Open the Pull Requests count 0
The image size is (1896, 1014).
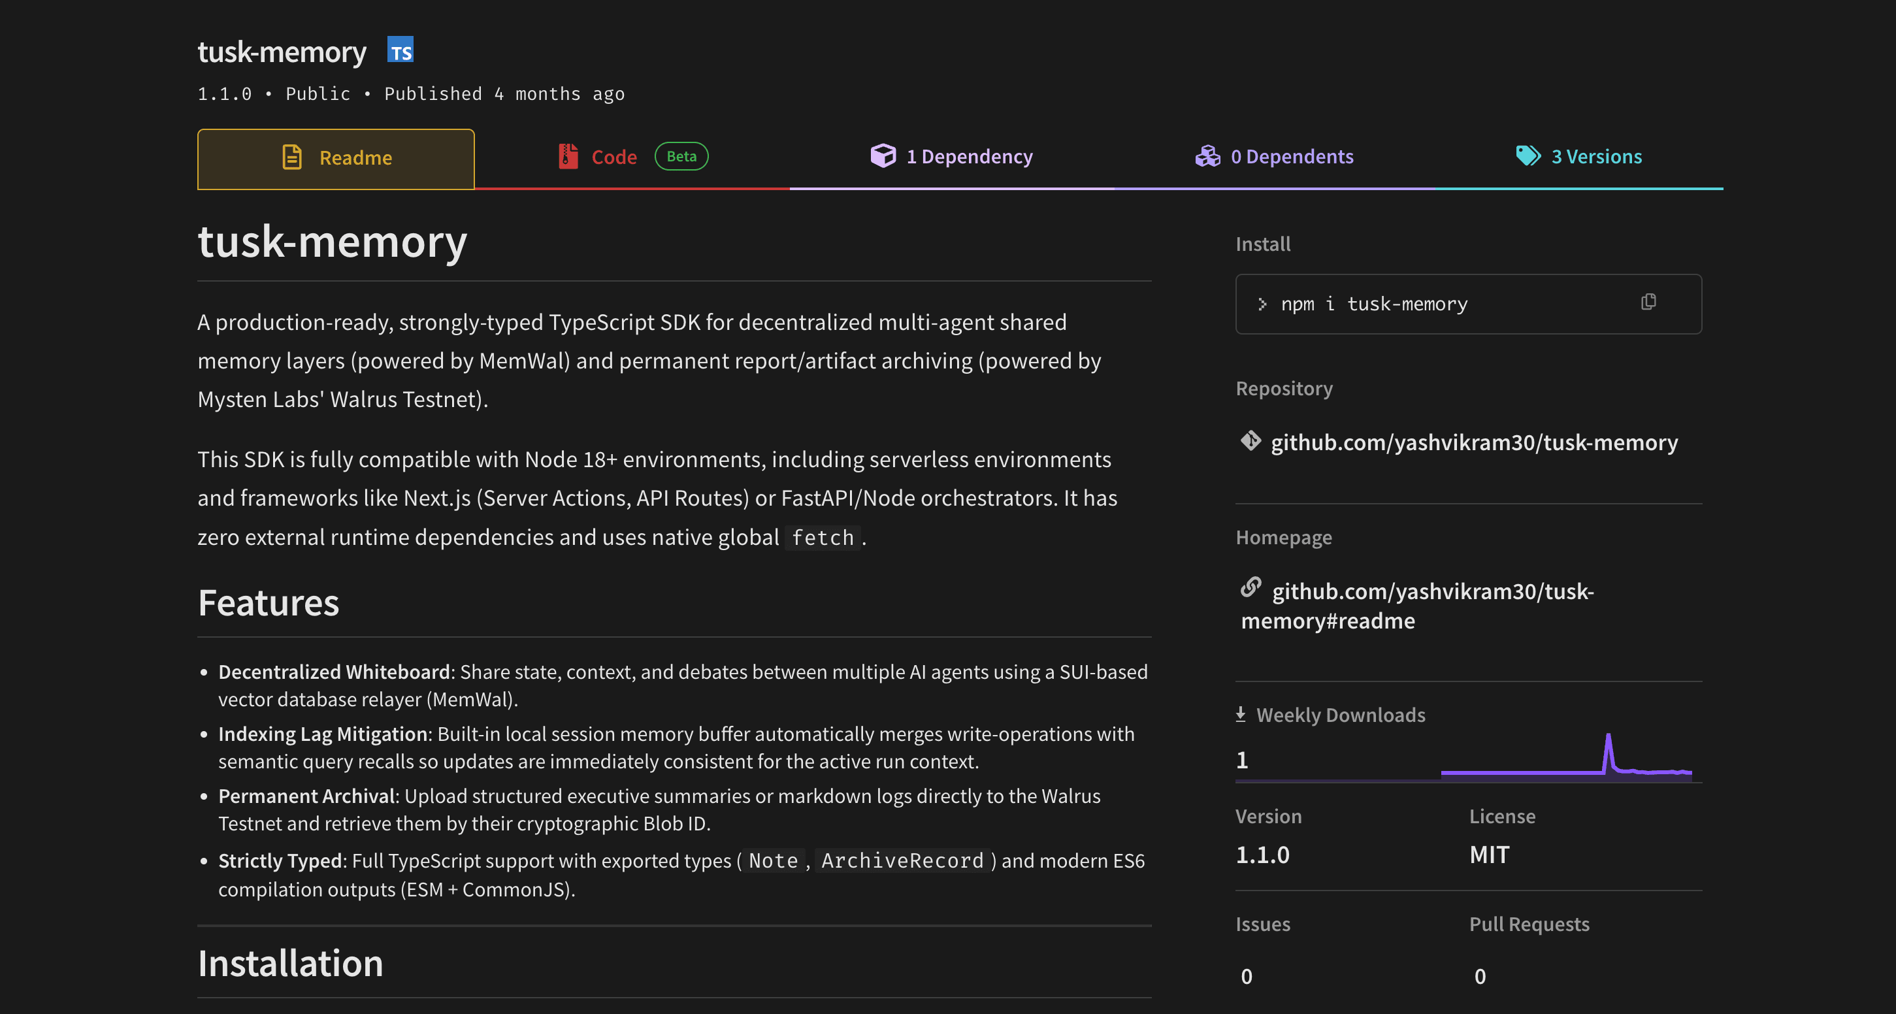click(1479, 977)
